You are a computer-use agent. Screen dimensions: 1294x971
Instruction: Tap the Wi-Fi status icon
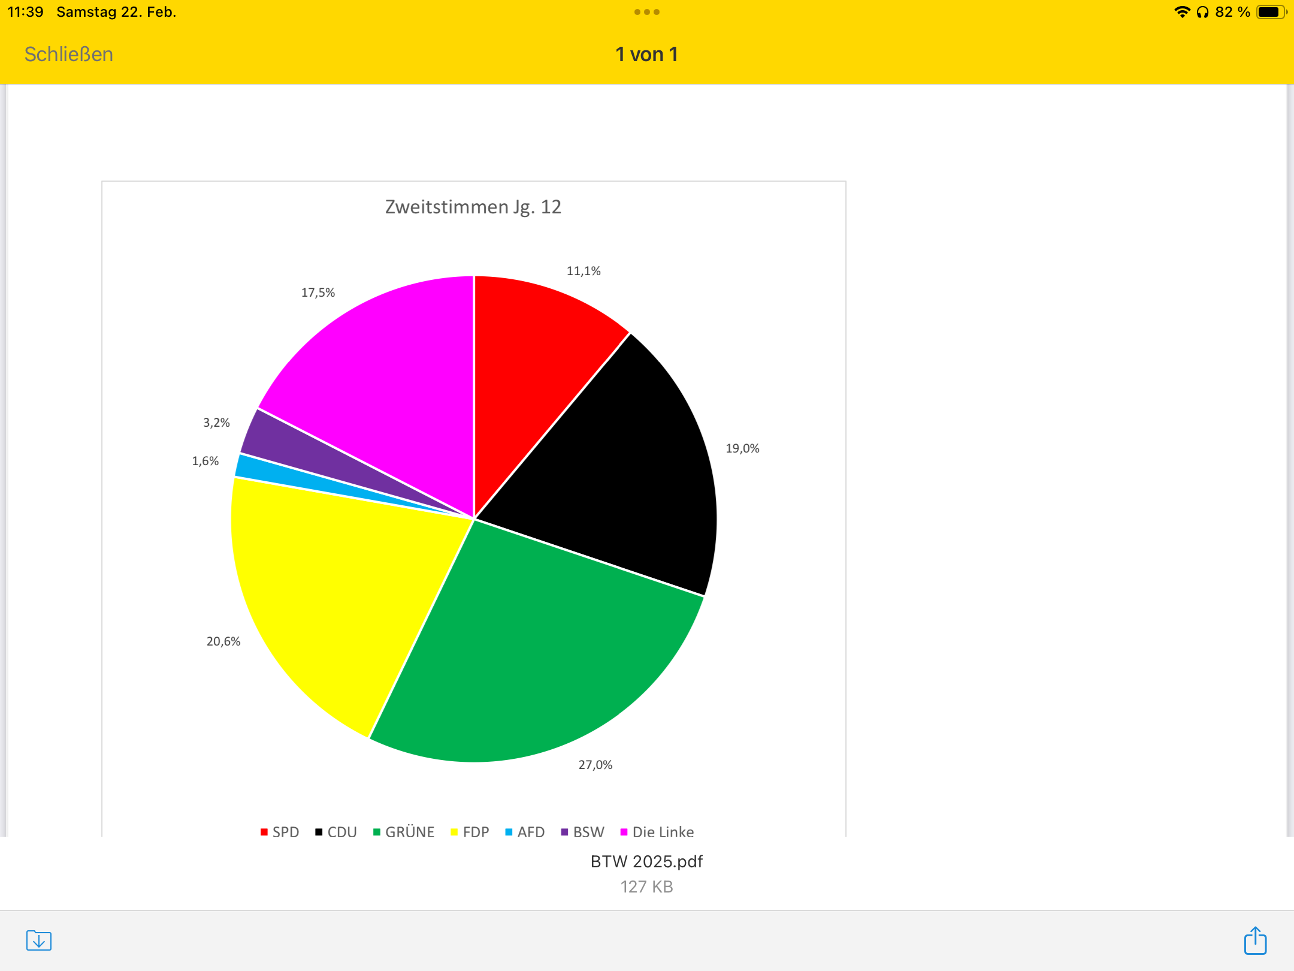coord(1182,12)
